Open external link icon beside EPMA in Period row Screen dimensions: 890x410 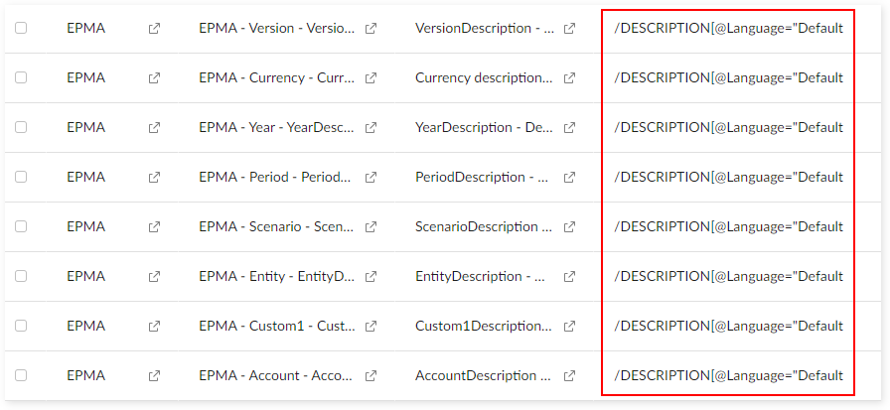coord(154,178)
